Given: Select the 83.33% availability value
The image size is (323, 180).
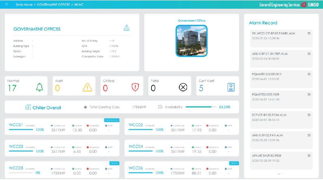Looking at the screenshot, I should (224, 107).
